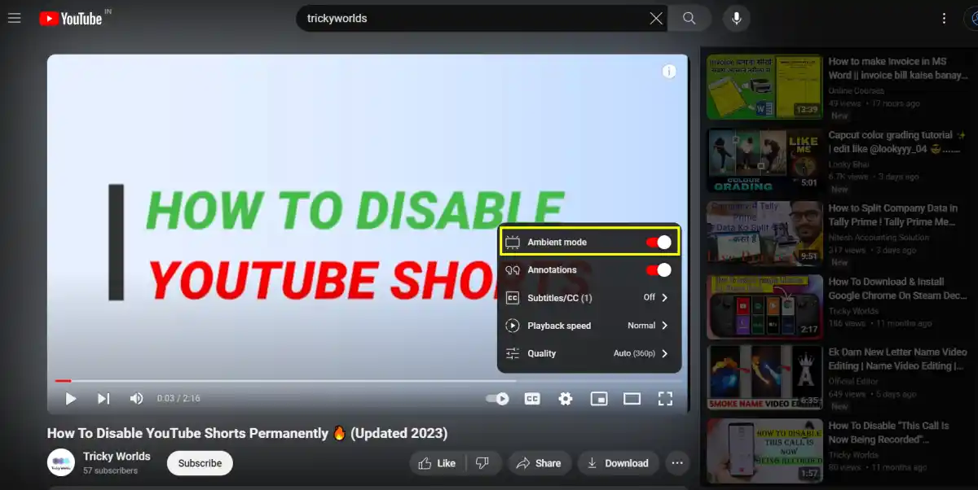The image size is (978, 490).
Task: Mute the video volume icon
Action: coord(136,398)
